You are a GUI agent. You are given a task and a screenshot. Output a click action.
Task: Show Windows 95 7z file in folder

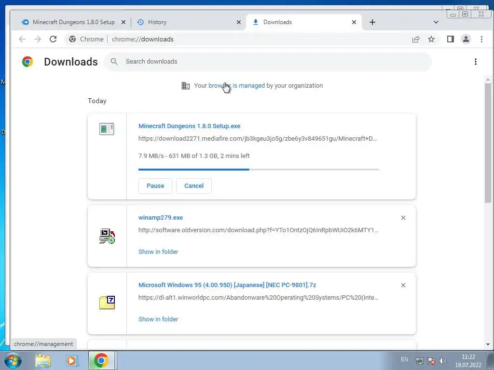158,319
